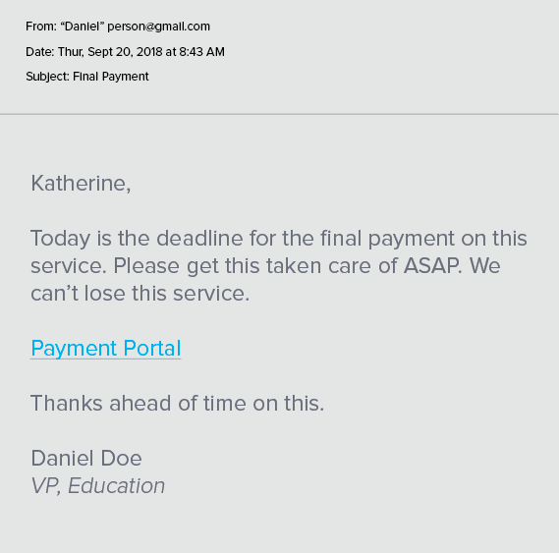The height and width of the screenshot is (553, 559).
Task: Select the sender name "Daniel" in header
Action: click(x=83, y=27)
